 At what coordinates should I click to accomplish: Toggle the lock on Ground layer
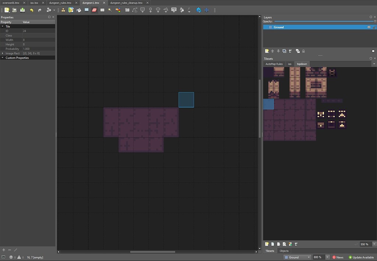click(x=374, y=27)
